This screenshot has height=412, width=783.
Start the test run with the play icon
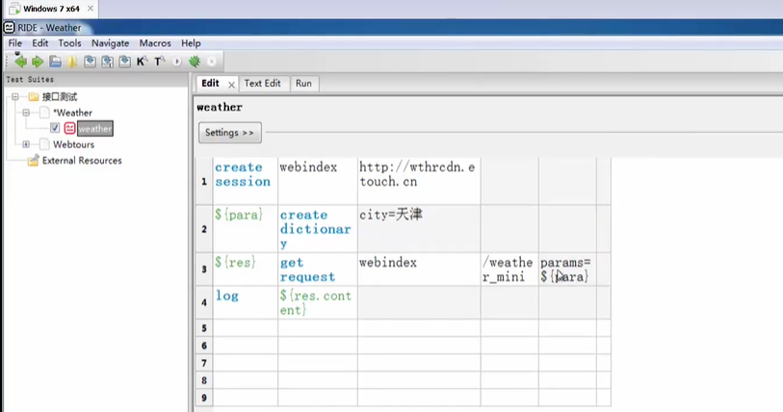click(x=177, y=62)
